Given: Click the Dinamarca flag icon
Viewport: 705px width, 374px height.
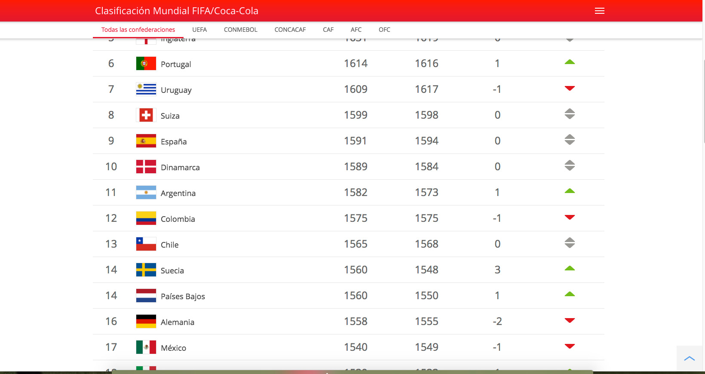Looking at the screenshot, I should [146, 167].
